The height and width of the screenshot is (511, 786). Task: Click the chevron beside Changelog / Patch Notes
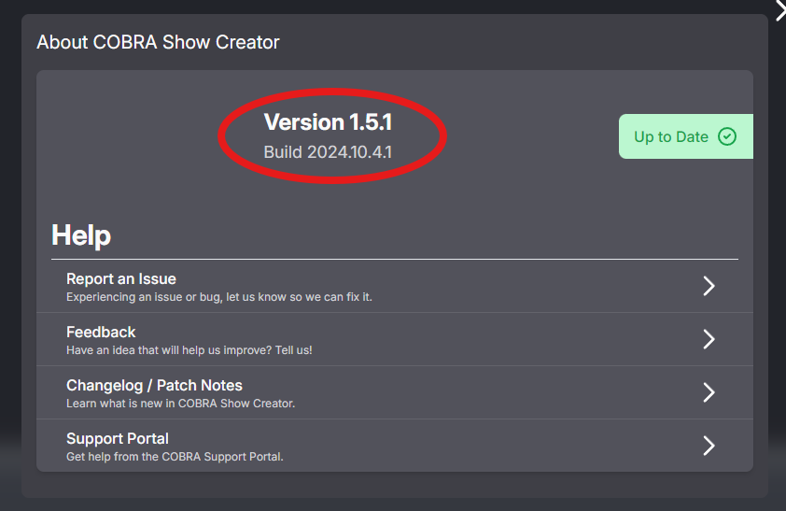[709, 392]
